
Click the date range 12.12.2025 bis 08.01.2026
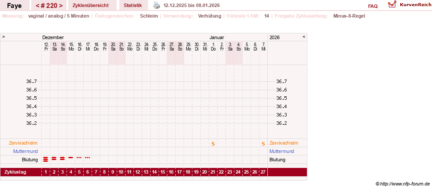point(192,5)
